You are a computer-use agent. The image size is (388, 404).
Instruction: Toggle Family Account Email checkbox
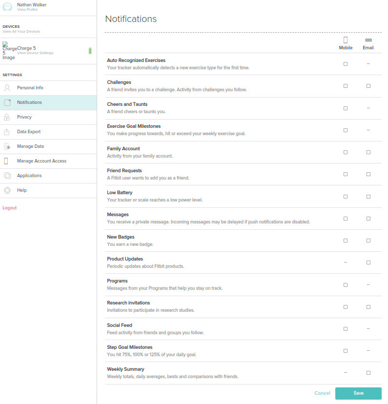(368, 152)
